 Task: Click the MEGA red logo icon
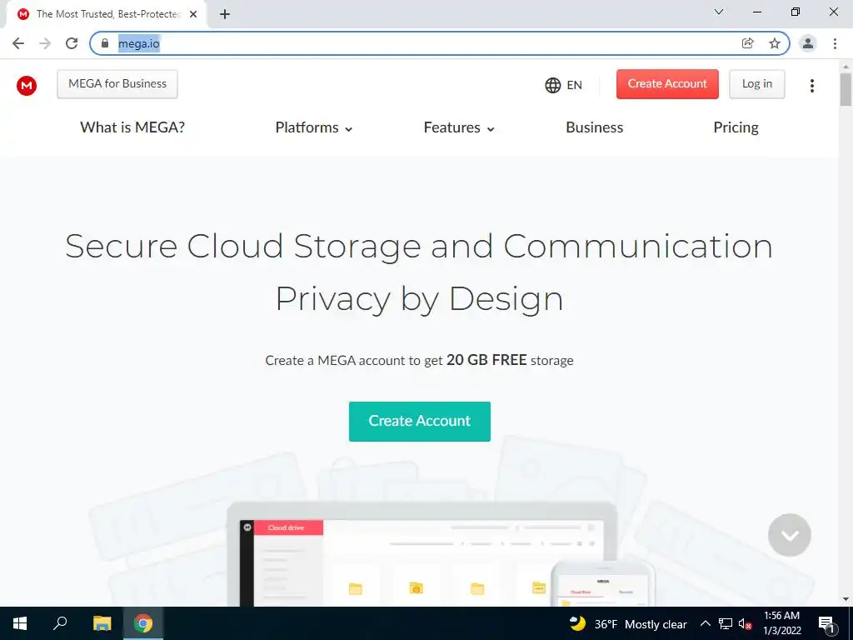click(27, 86)
